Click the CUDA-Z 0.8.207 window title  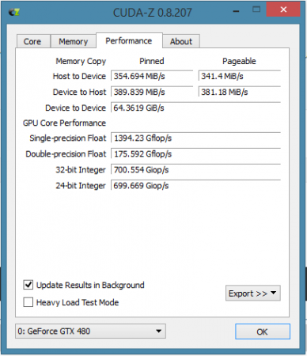point(153,13)
